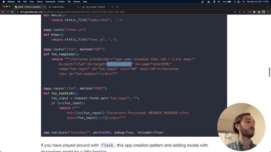
Task: Close the localhost:8080 tab
Action: point(78,7)
